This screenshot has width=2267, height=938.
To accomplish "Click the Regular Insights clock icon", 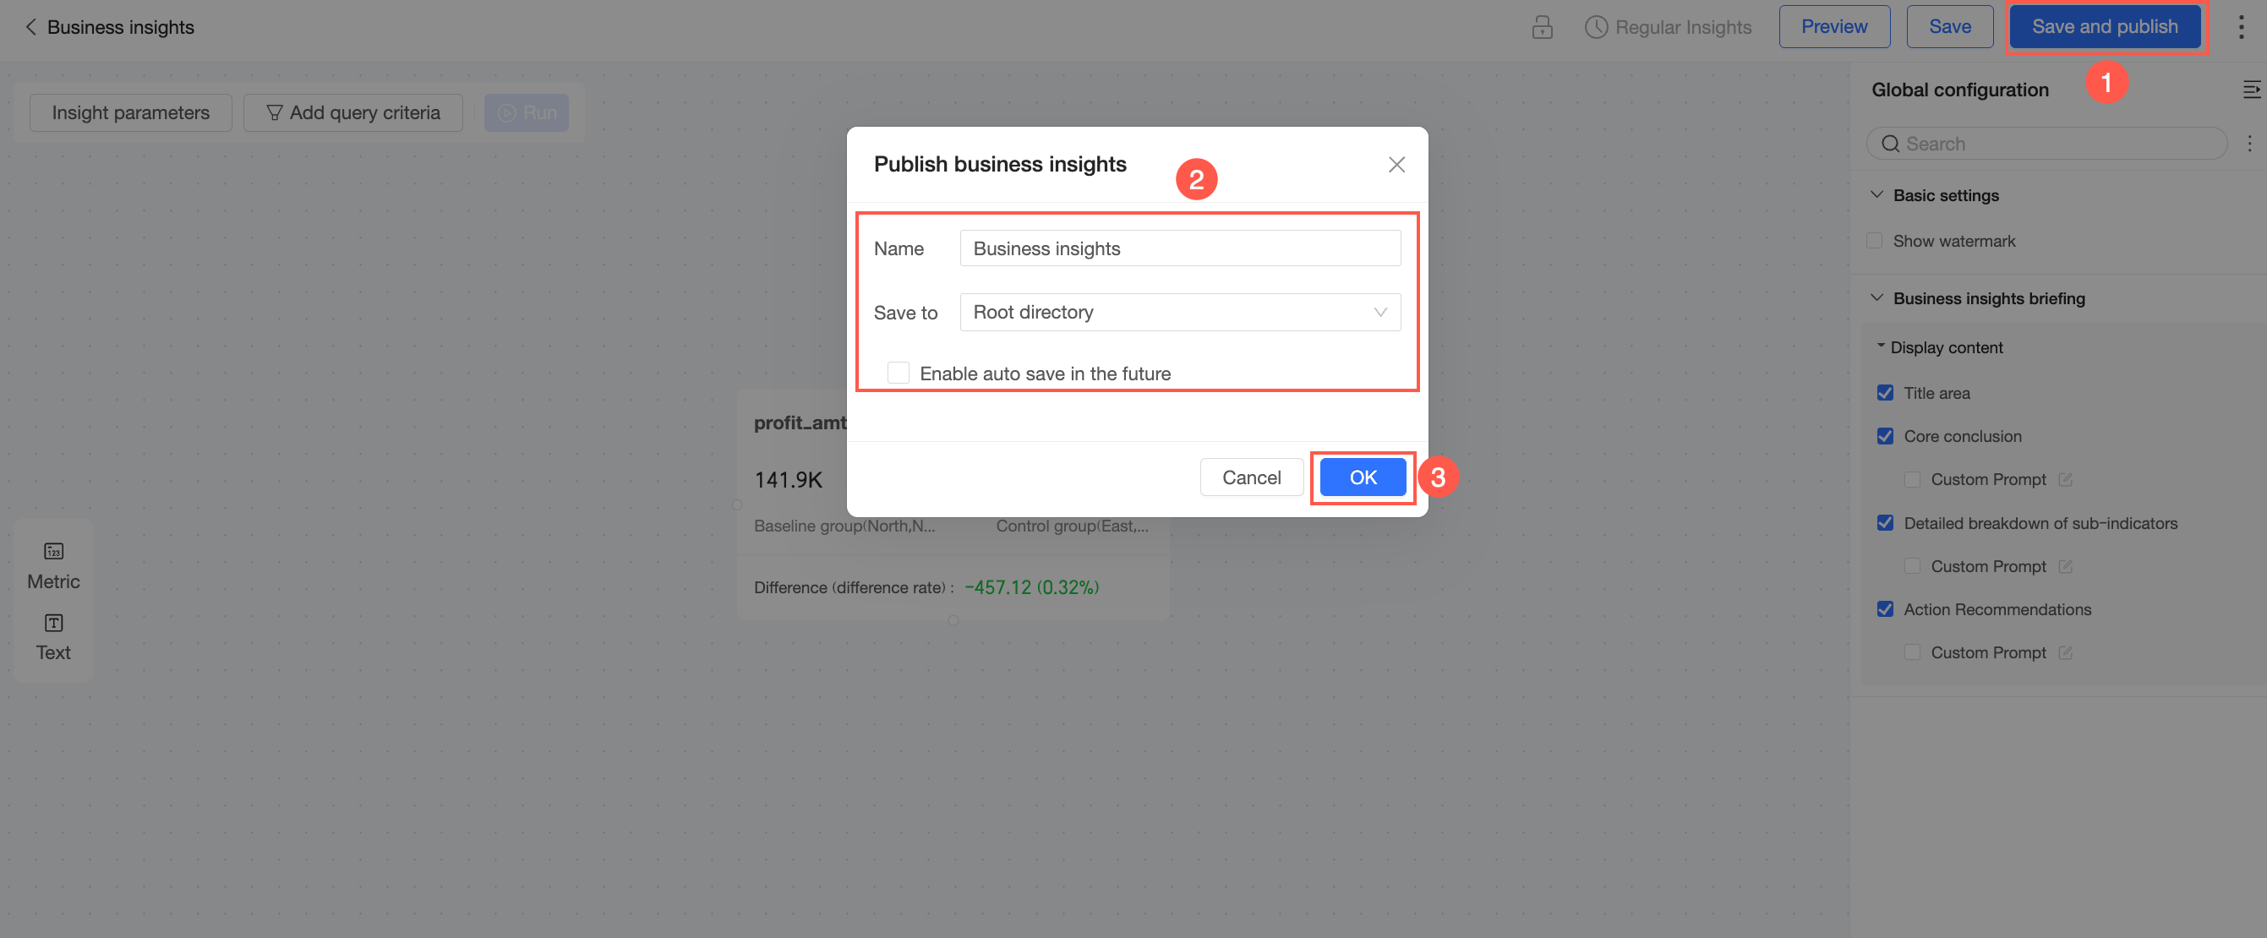I will coord(1596,27).
